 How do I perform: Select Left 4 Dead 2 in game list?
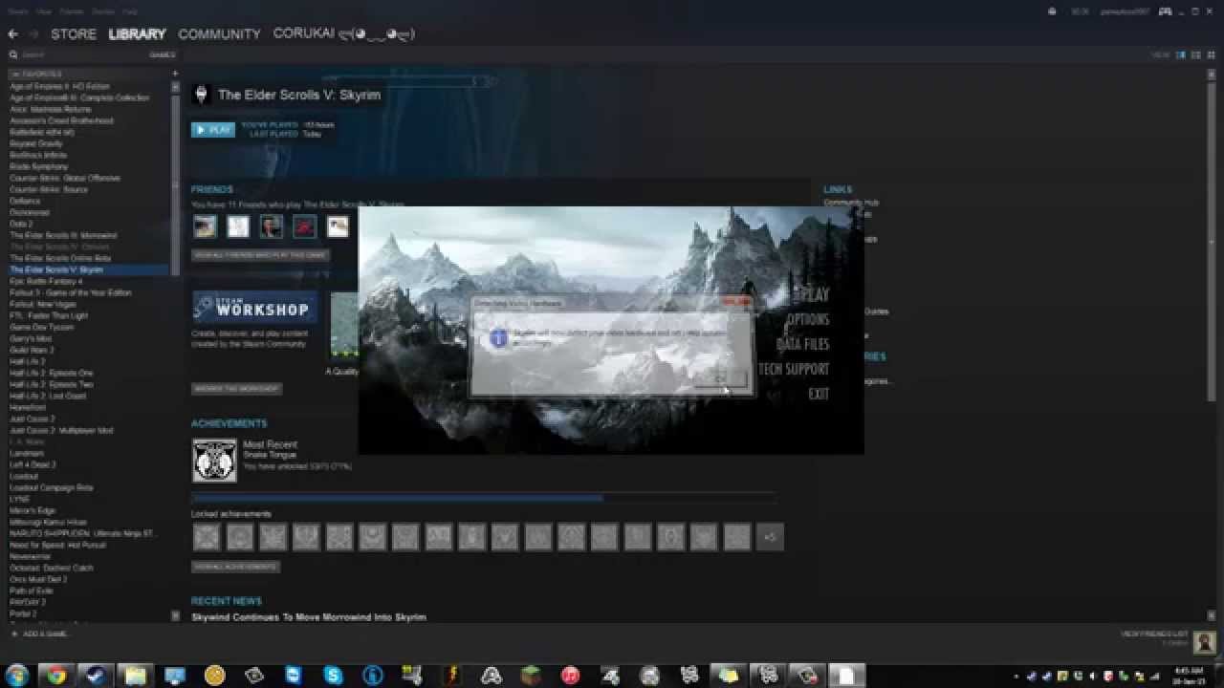click(33, 464)
